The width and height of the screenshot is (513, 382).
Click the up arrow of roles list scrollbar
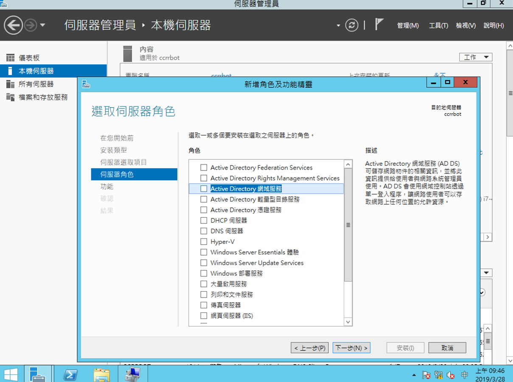coord(348,164)
